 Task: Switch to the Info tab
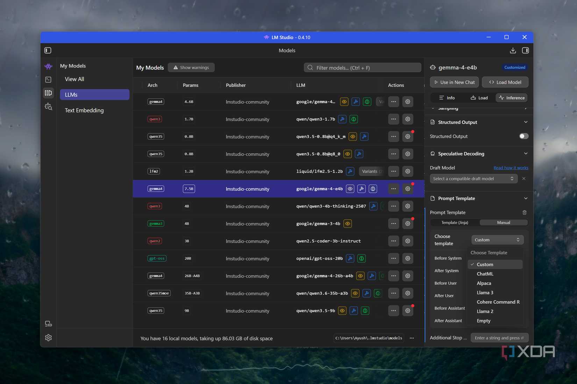point(447,98)
